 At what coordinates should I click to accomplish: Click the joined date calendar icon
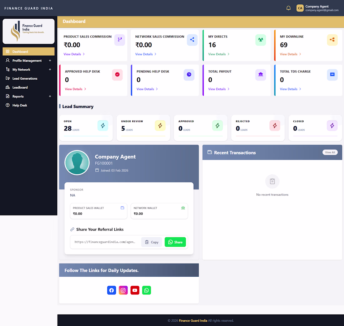tap(97, 170)
